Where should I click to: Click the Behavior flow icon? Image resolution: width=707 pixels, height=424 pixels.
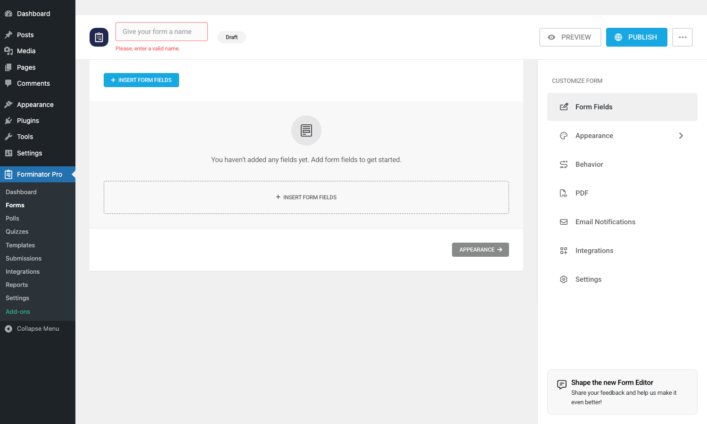tap(564, 164)
